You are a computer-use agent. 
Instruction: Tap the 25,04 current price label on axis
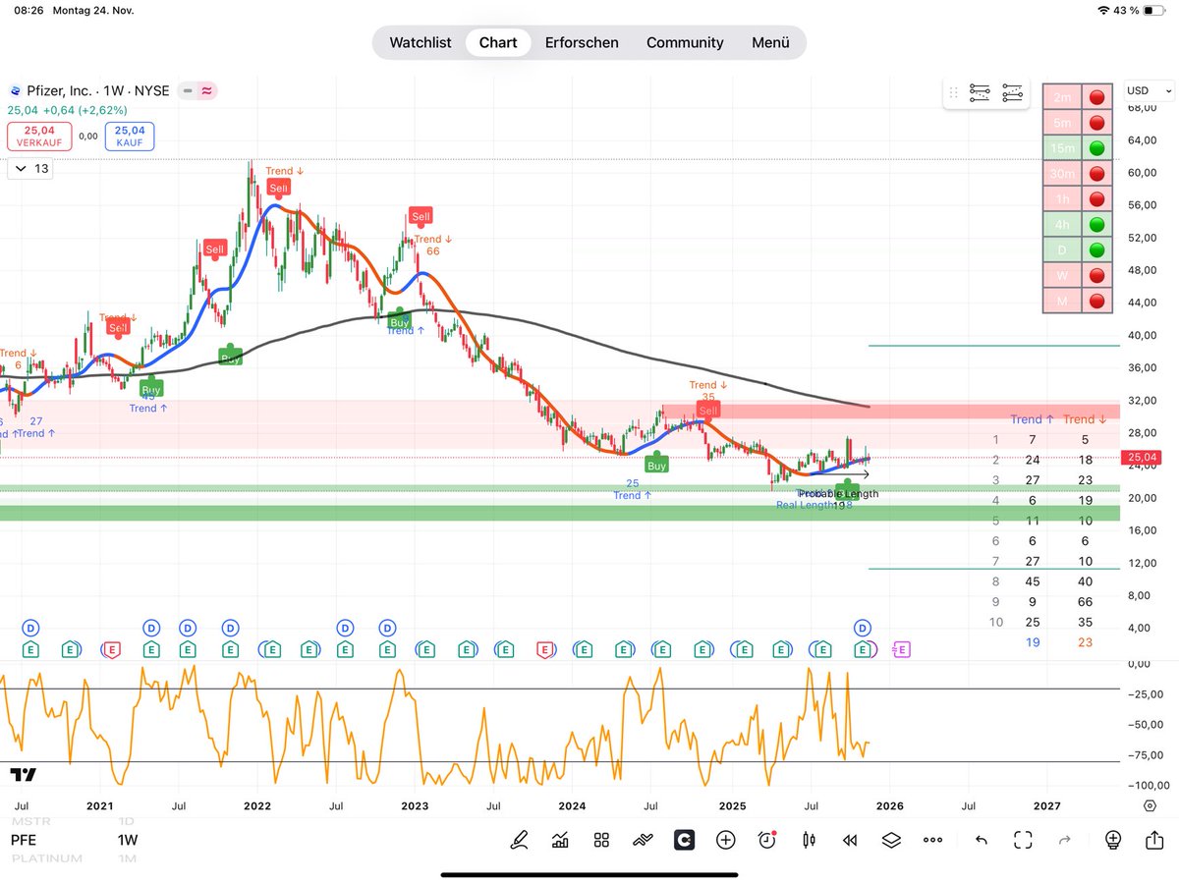coord(1141,457)
